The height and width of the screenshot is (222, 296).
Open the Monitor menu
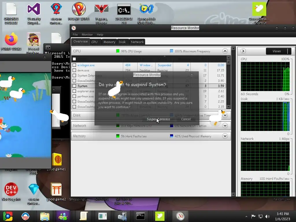tap(87, 35)
